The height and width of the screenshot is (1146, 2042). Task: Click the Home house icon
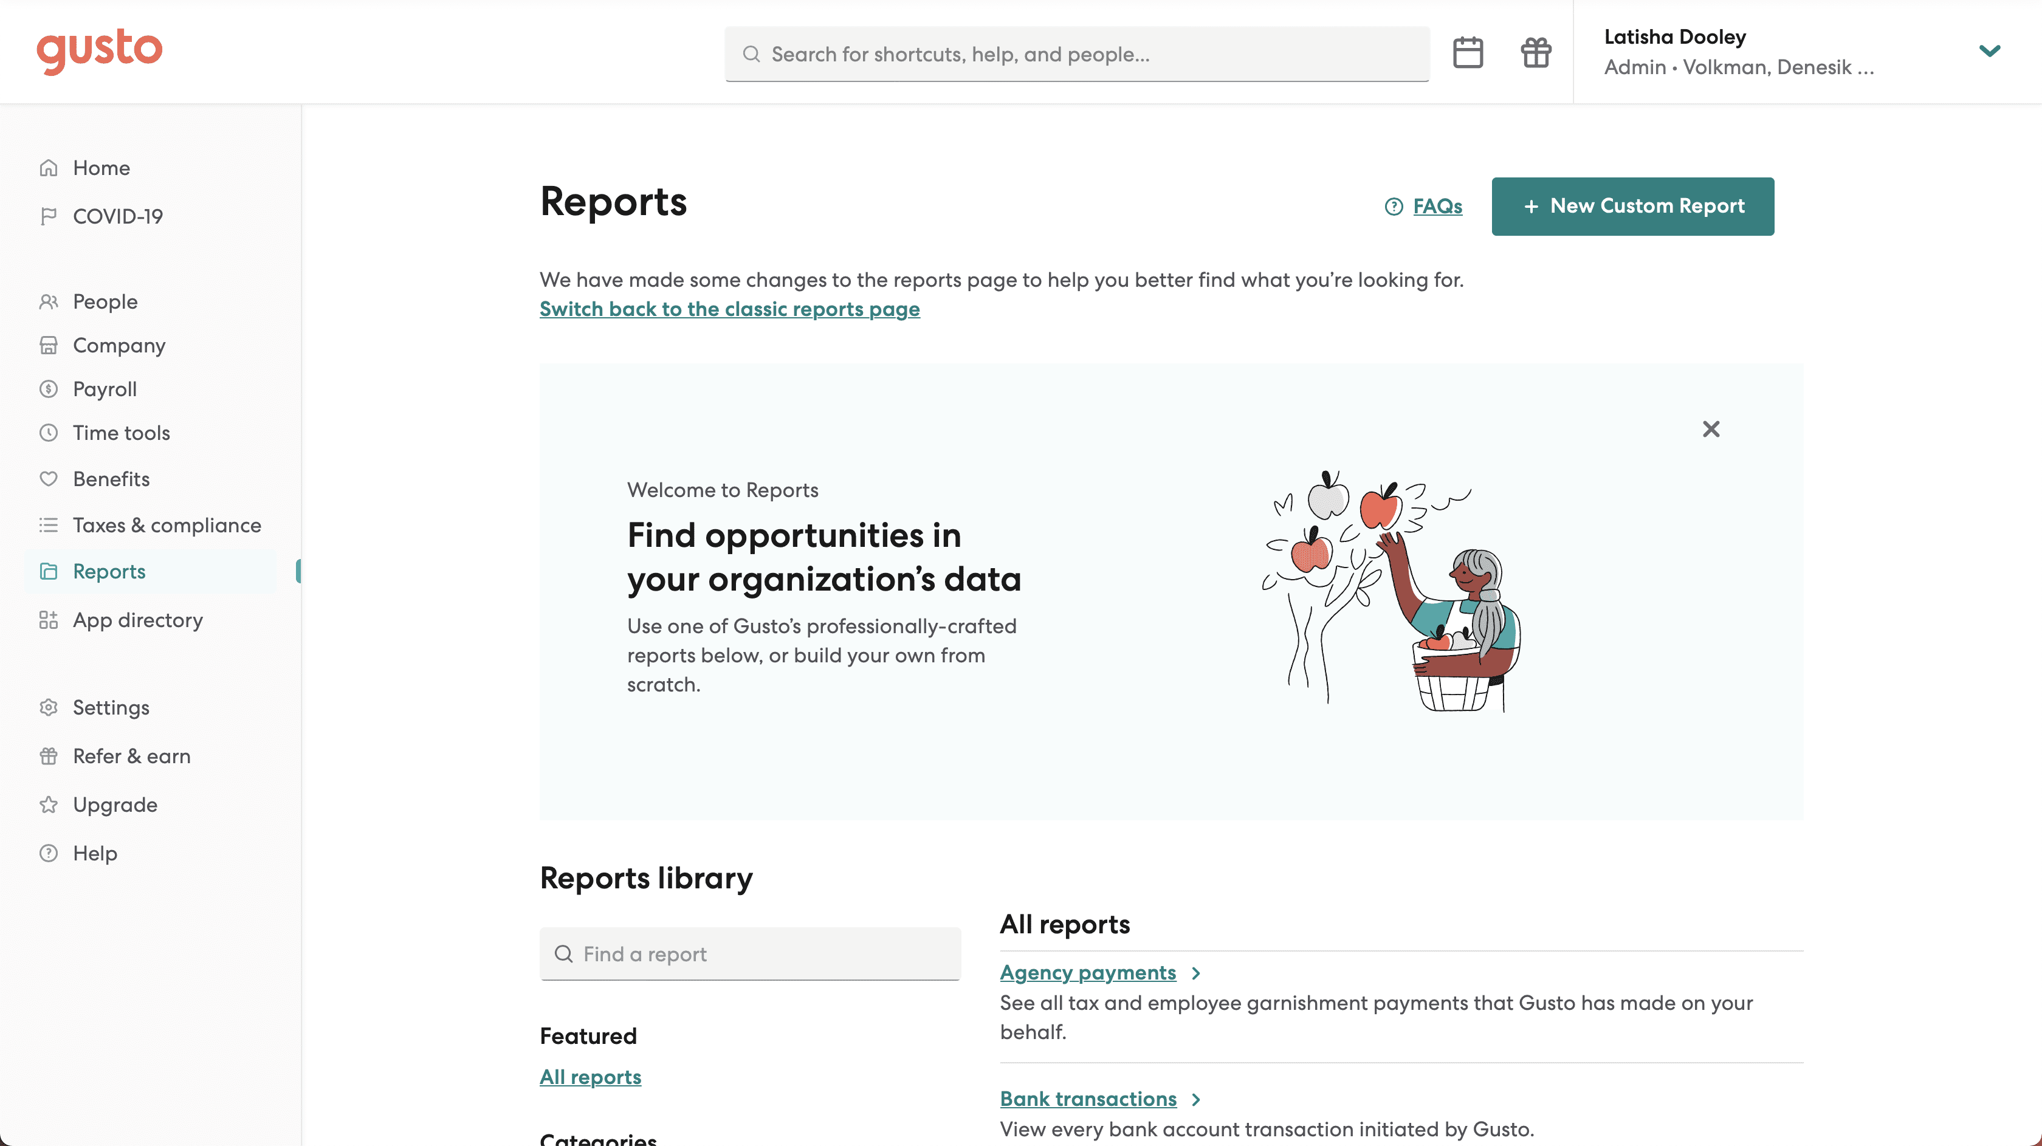pos(49,168)
